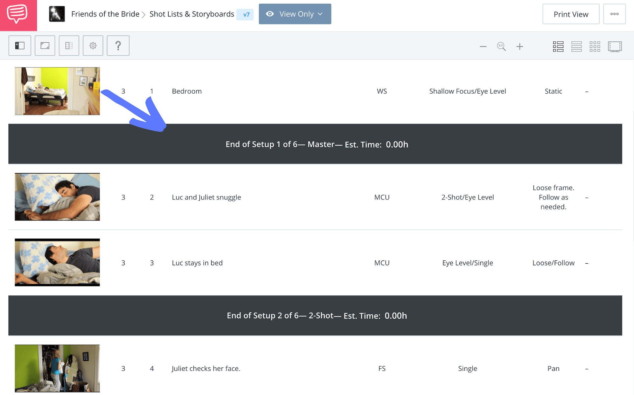
Task: Click the fullscreen frame icon
Action: pos(45,46)
